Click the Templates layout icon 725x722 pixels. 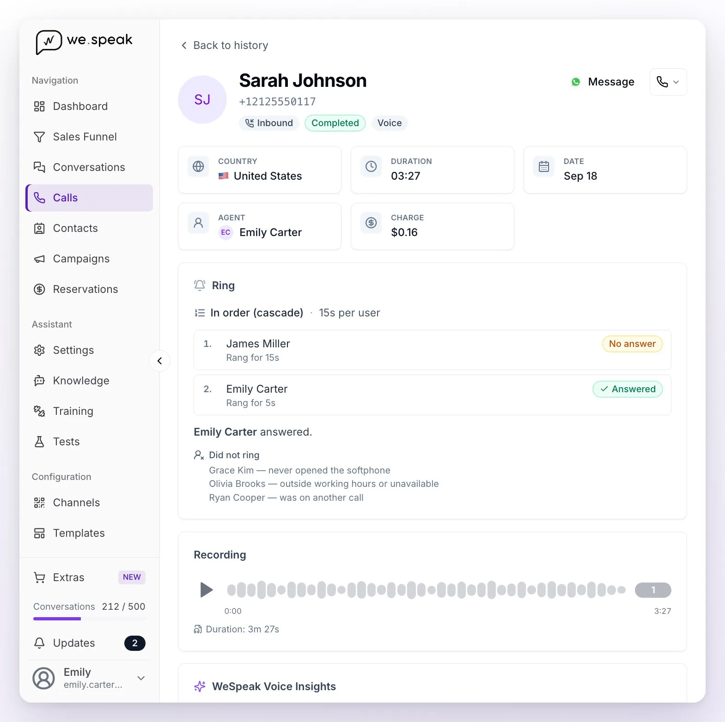(x=39, y=533)
